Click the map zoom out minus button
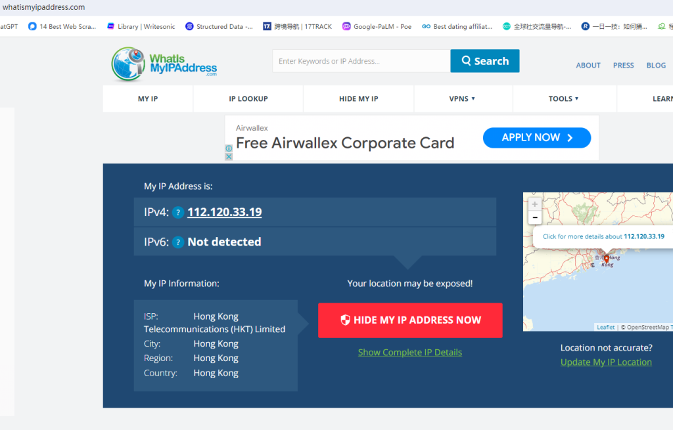 tap(535, 217)
